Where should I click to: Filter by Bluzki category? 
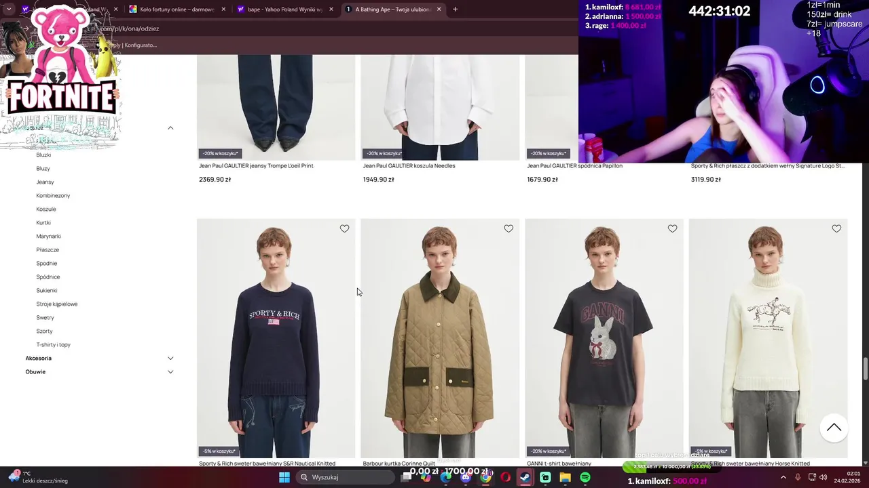click(x=43, y=155)
